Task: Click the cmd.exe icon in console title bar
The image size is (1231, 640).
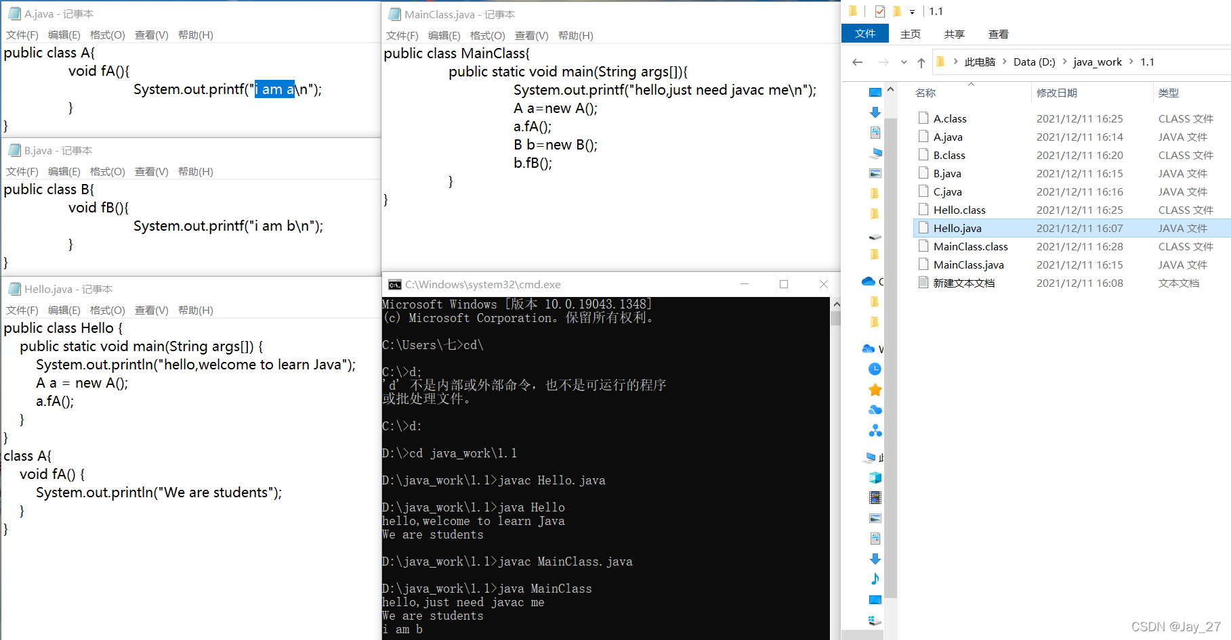Action: (395, 285)
